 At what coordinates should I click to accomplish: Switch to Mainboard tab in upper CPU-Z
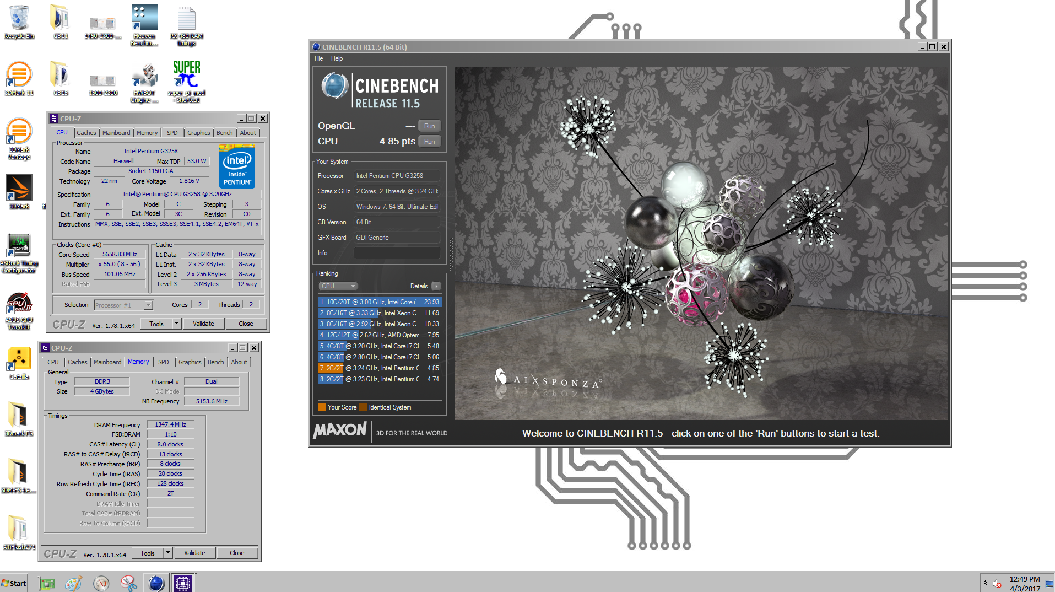coord(116,133)
